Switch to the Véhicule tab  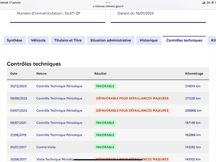point(38,40)
